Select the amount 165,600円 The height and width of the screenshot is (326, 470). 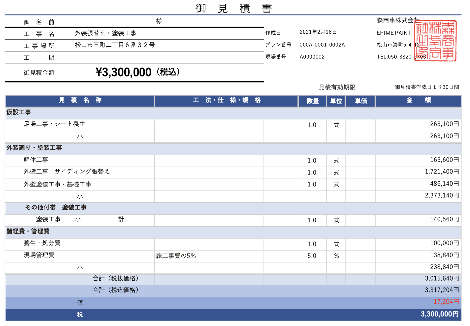[444, 160]
